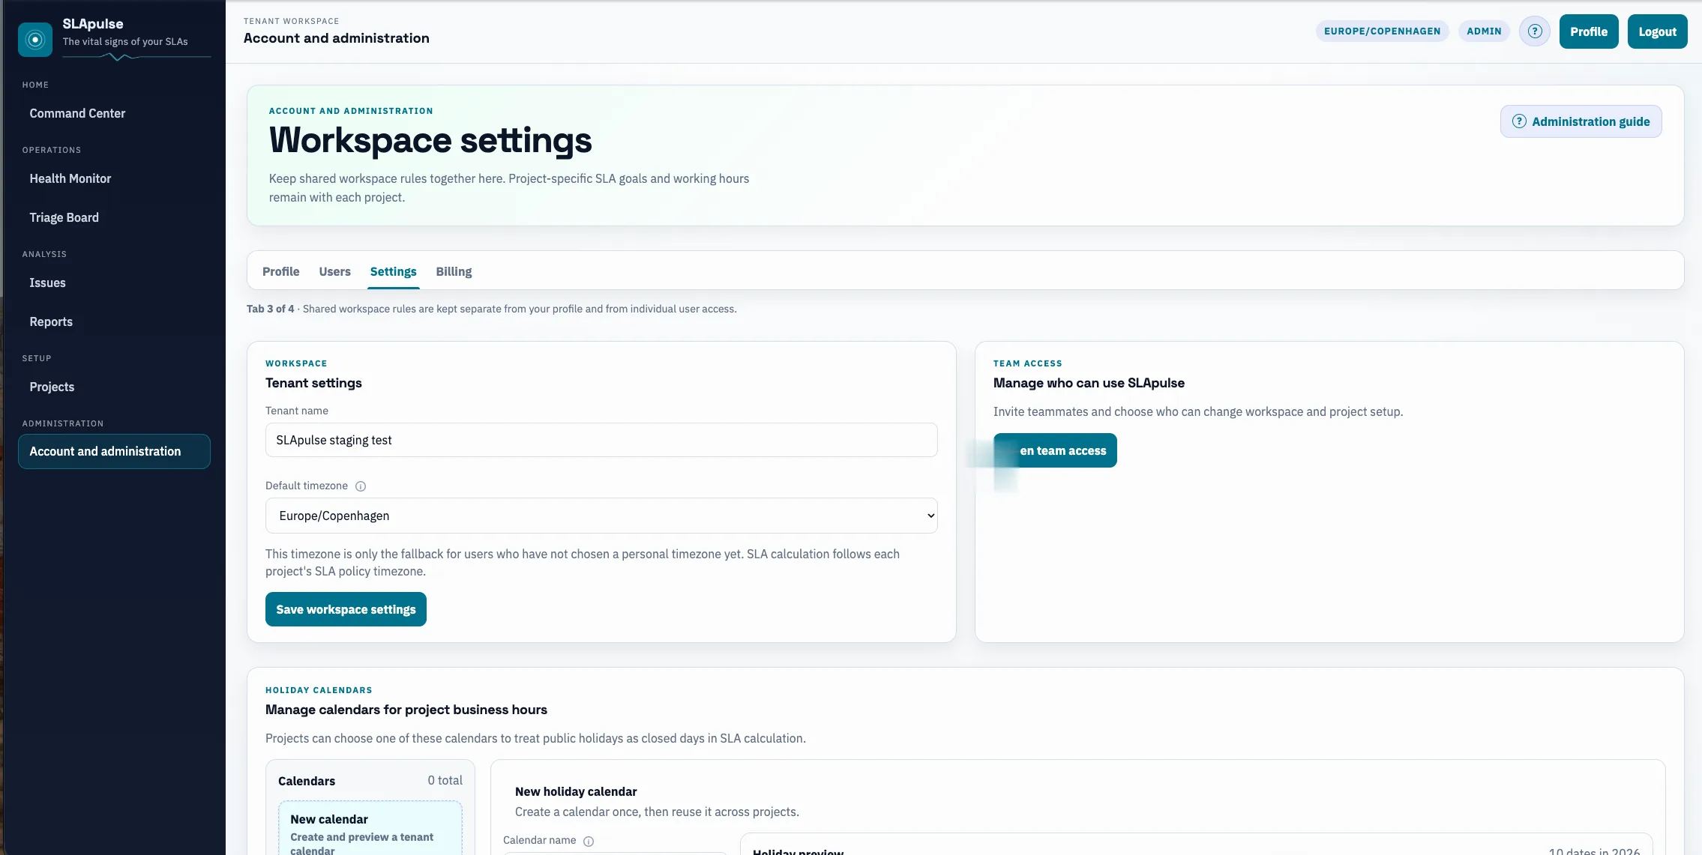Click the 'Workspace settings' heading
The image size is (1702, 855).
430,140
